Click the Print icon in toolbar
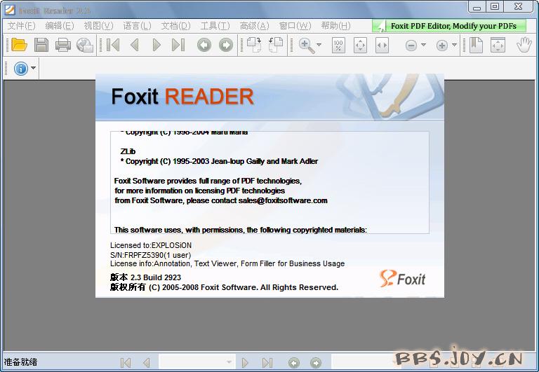The height and width of the screenshot is (372, 539). click(63, 45)
